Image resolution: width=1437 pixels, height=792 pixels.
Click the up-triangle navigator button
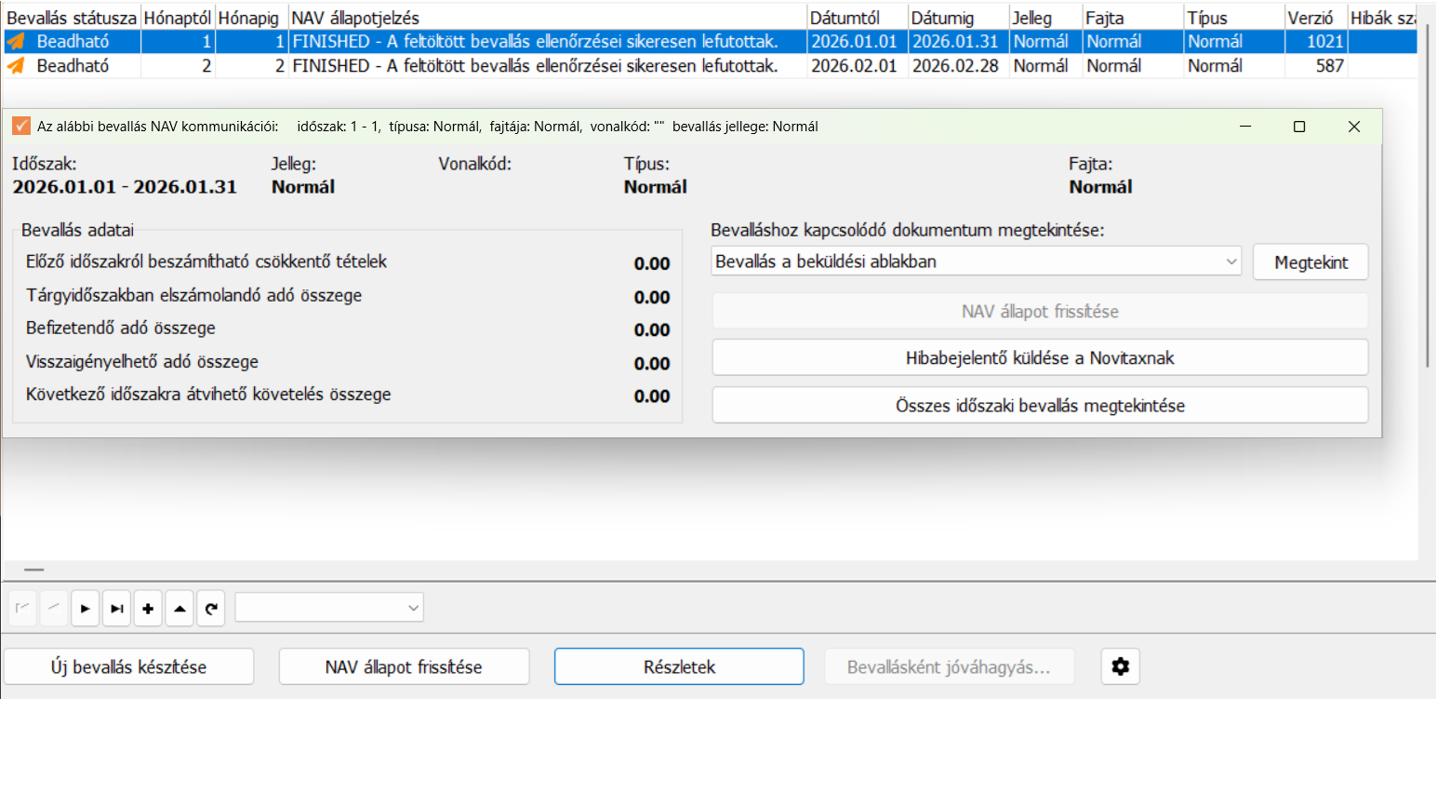(180, 609)
